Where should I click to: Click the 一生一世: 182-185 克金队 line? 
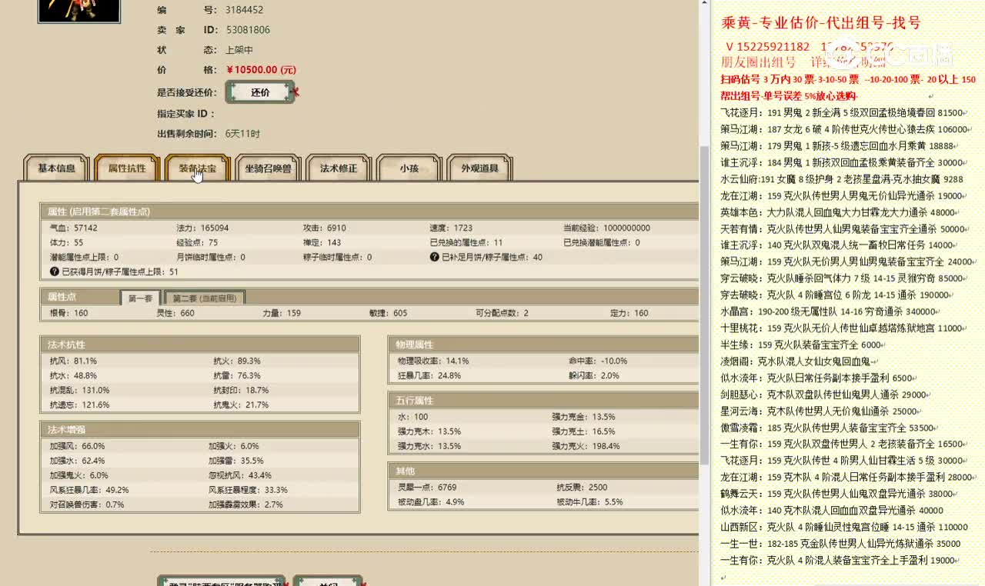(840, 543)
